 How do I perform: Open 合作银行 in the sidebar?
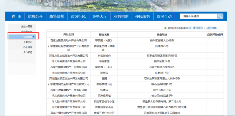pos(28,52)
